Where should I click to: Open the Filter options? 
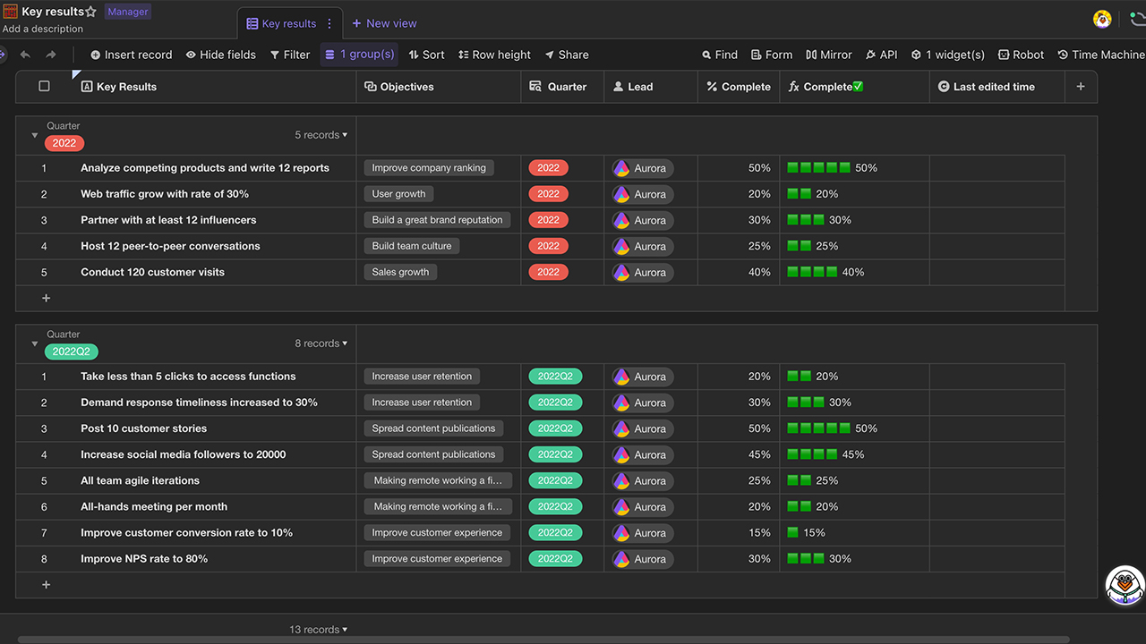[290, 55]
